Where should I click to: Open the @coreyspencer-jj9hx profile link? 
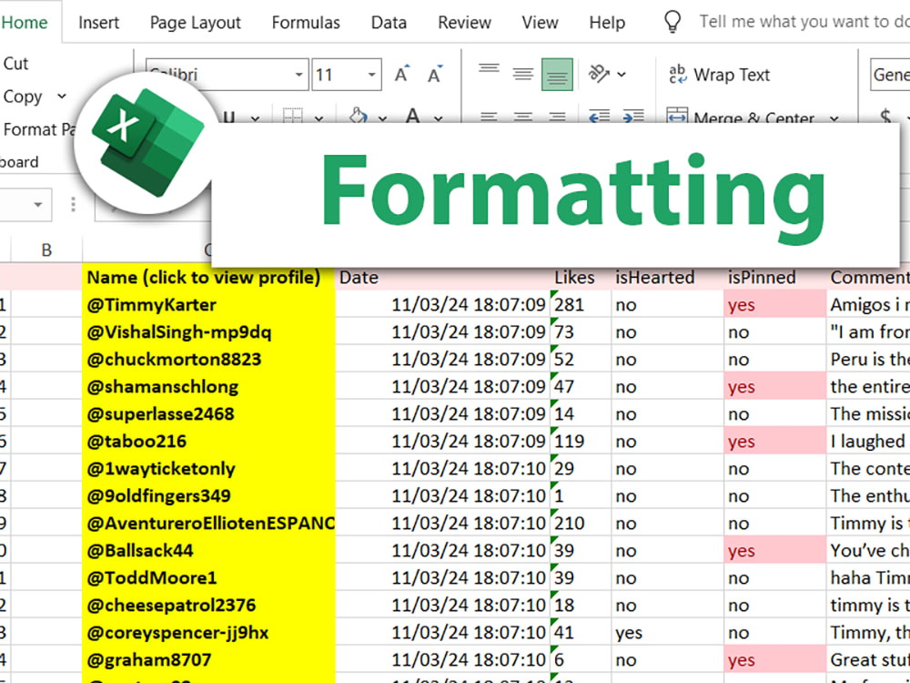coord(177,633)
